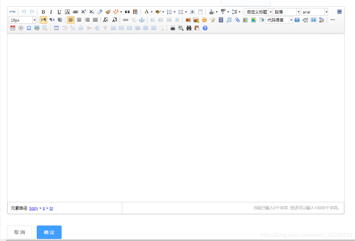Viewport: 355px width, 241px height.
Task: Click the body link in element path
Action: click(33, 208)
